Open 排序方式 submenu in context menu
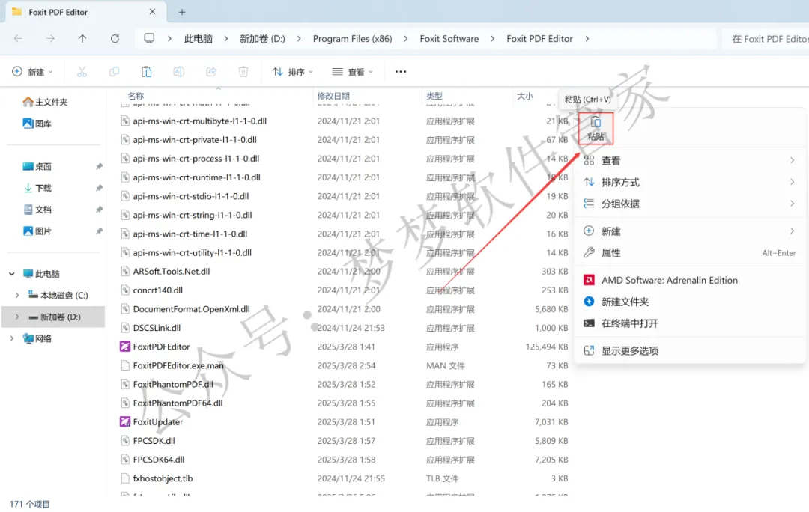 coord(690,183)
